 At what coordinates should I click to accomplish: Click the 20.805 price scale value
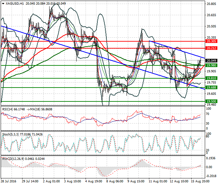[211, 4]
